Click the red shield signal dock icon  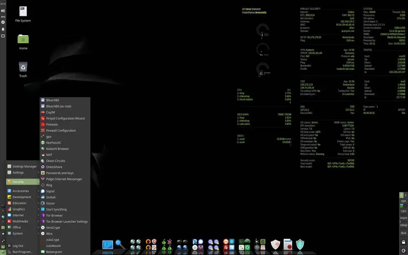(275, 244)
